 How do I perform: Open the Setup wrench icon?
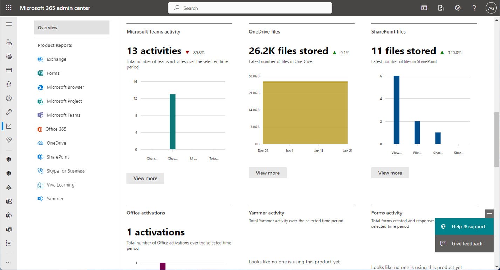tap(9, 112)
